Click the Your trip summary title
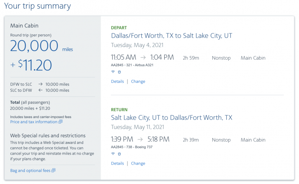 (38, 6)
